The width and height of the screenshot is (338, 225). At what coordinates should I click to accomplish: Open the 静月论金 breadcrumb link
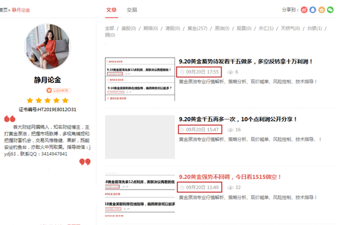tap(21, 10)
